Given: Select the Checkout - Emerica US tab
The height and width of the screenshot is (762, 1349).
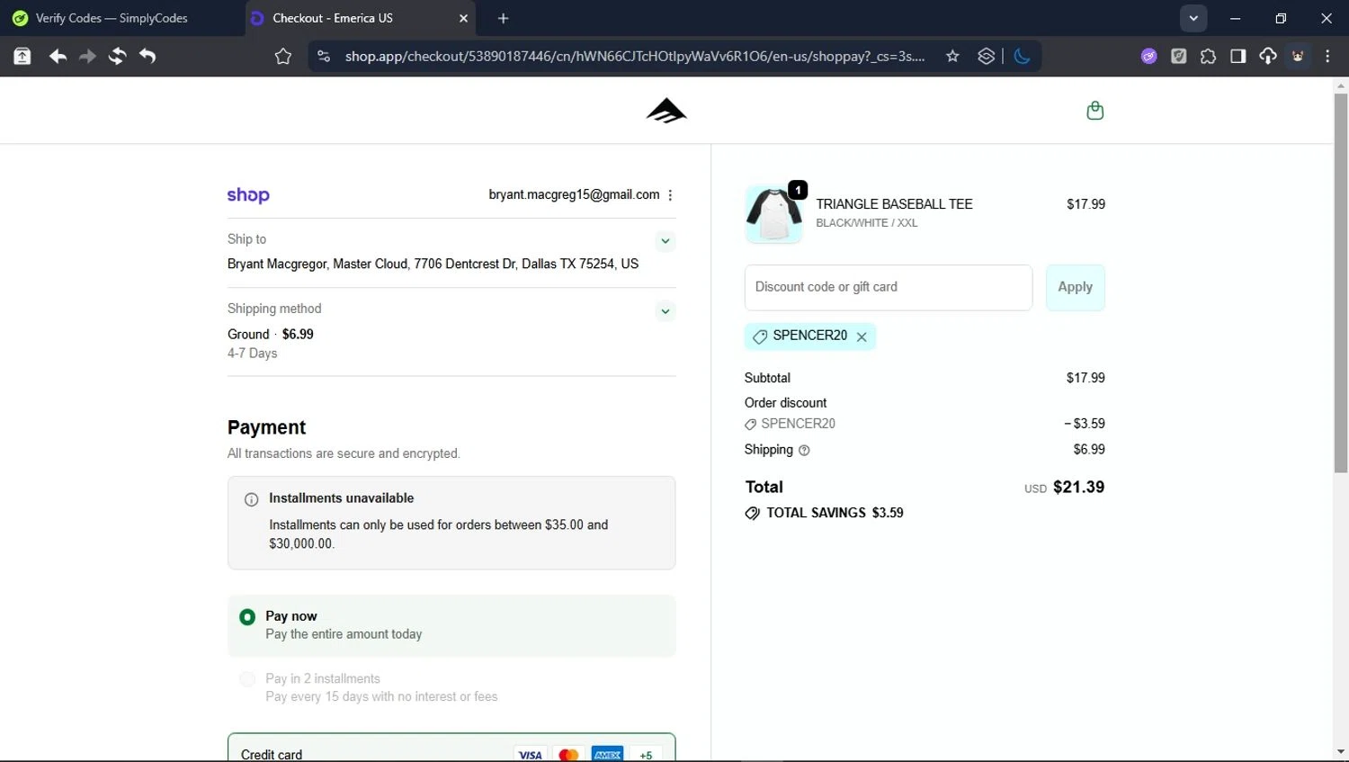Looking at the screenshot, I should 360,18.
